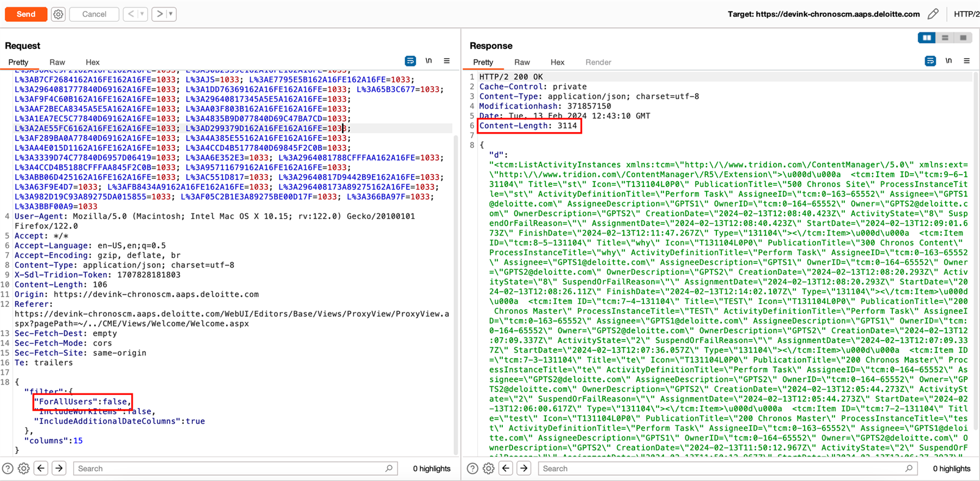Click the Target URL text
This screenshot has width=980, height=481.
[x=824, y=14]
